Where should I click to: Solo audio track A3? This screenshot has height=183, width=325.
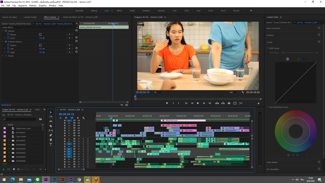click(83, 144)
